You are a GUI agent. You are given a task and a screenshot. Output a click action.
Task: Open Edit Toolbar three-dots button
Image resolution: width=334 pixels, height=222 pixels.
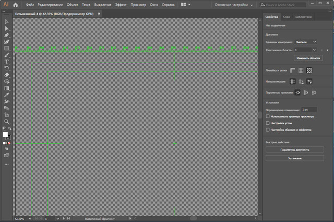tap(7, 164)
